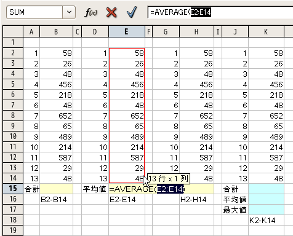Select row 17 header

pyautogui.click(x=13, y=210)
